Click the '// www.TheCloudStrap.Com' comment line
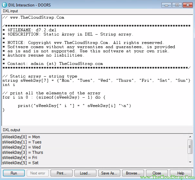 33,17
